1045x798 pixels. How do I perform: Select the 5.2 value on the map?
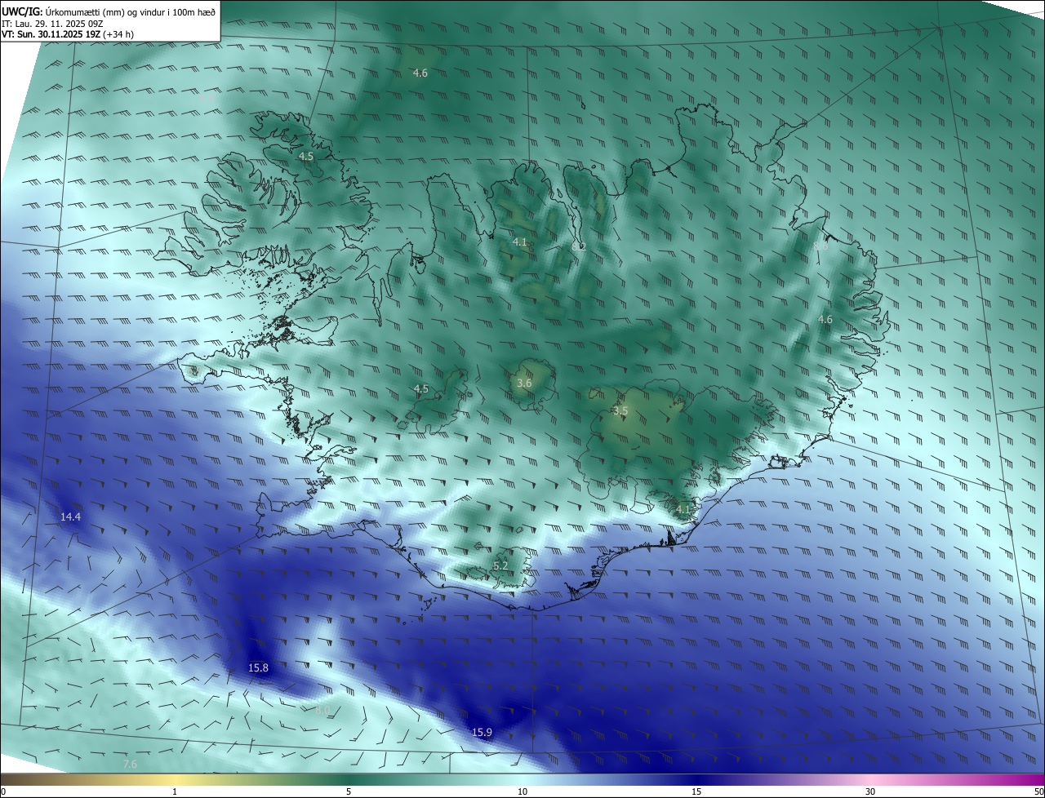(500, 565)
